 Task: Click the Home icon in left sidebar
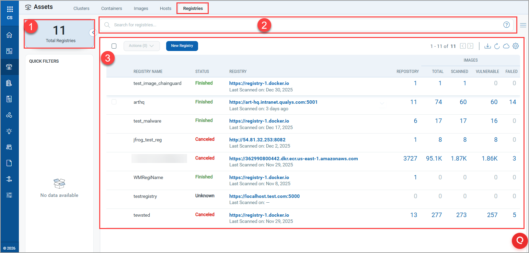click(9, 35)
